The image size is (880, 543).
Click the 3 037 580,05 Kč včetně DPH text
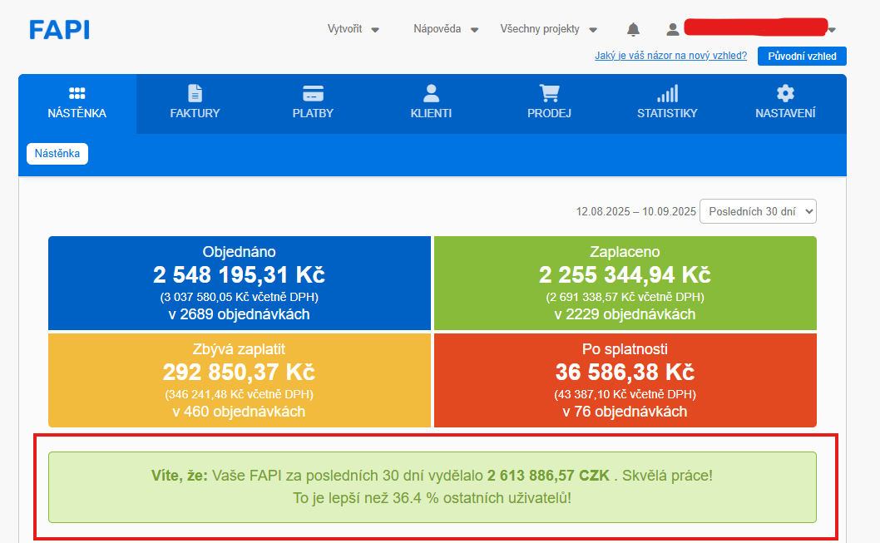[239, 297]
